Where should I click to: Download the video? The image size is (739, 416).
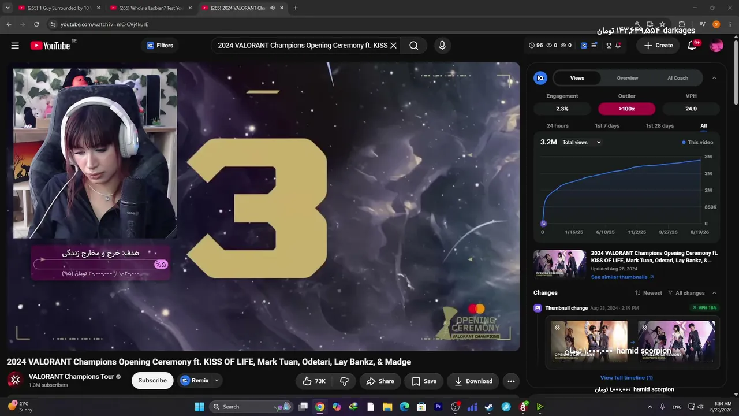[473, 381]
